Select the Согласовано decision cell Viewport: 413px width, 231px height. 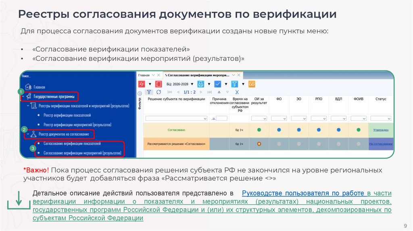coord(177,130)
